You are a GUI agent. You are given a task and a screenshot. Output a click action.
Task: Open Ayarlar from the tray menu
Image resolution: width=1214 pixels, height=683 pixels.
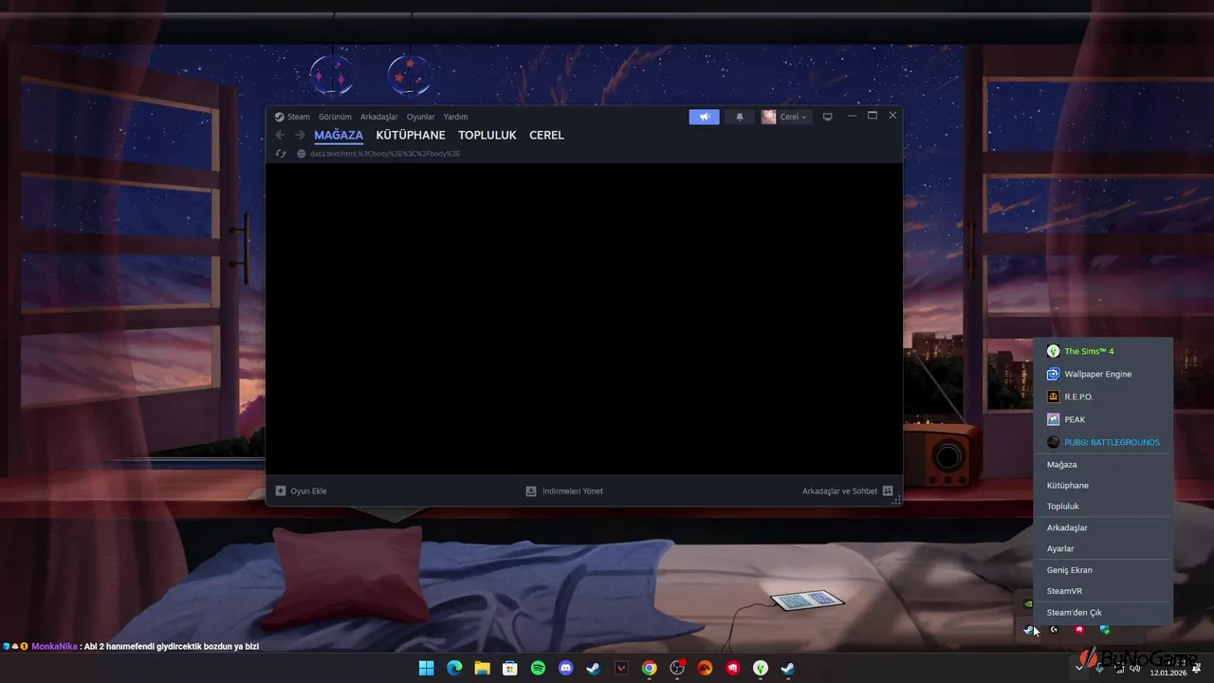1103,548
